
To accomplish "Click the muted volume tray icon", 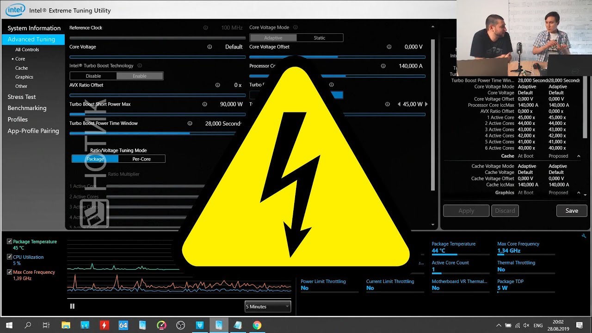I will coord(526,325).
